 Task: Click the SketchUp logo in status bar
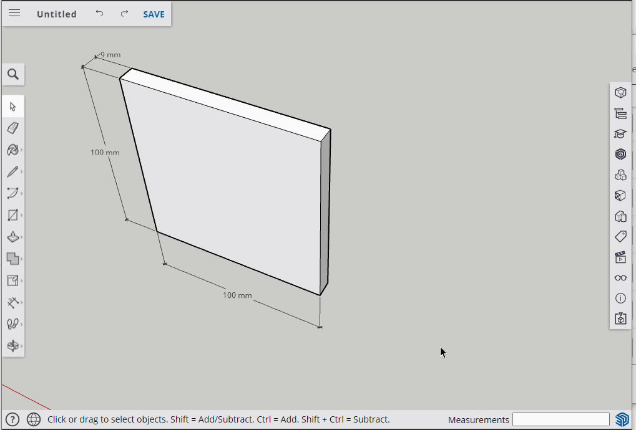point(622,419)
